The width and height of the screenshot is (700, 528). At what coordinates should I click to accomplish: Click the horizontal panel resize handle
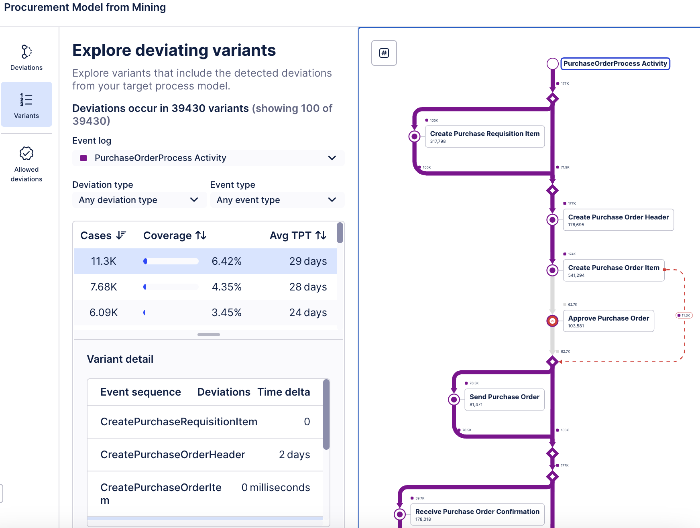pyautogui.click(x=209, y=335)
